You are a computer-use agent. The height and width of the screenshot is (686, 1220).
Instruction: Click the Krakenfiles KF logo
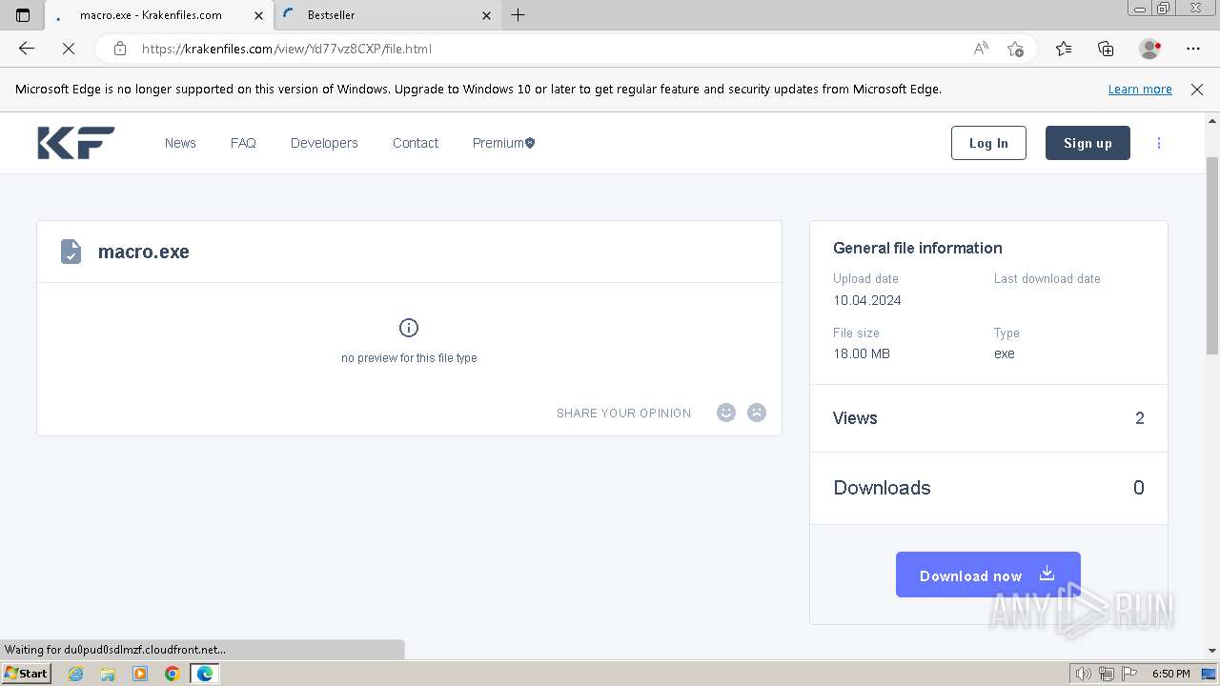[x=76, y=143]
